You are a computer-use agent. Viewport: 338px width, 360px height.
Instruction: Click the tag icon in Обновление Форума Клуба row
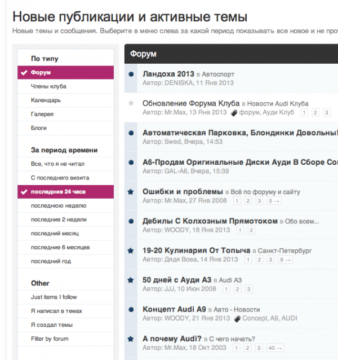click(234, 113)
